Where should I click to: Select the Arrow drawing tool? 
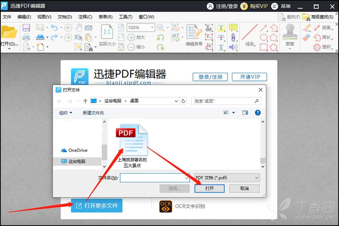click(264, 28)
